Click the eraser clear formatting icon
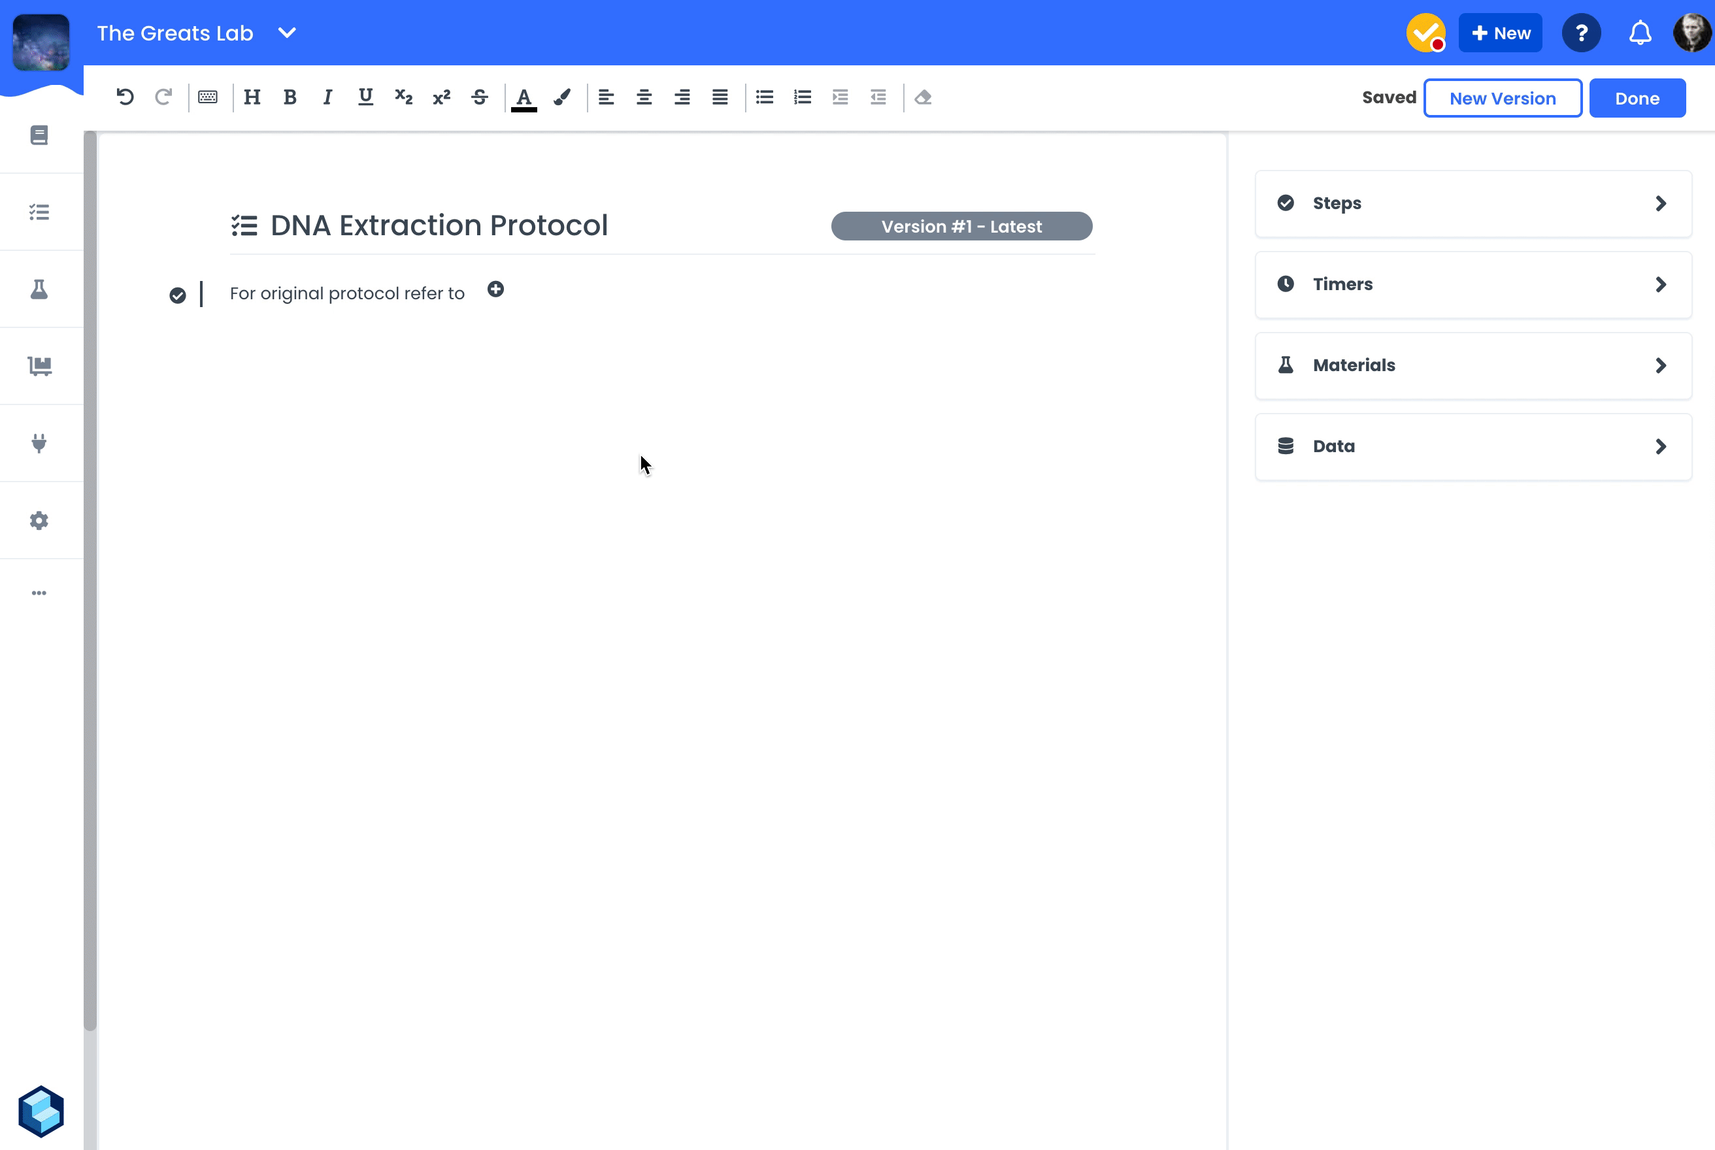Image resolution: width=1715 pixels, height=1150 pixels. point(923,97)
